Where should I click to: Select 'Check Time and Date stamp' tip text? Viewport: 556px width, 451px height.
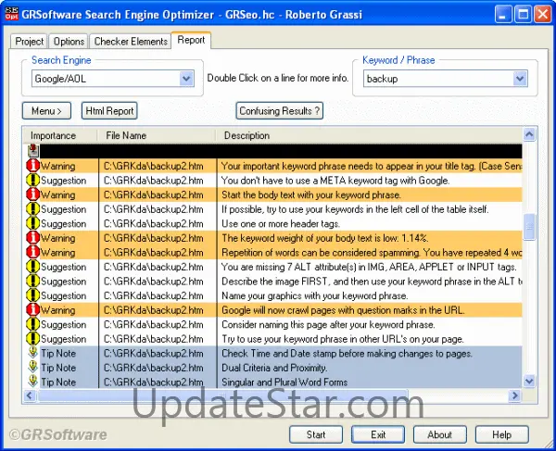(x=347, y=353)
